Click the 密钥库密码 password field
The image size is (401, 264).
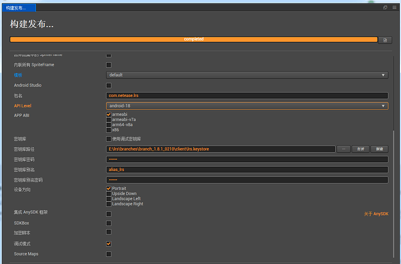tap(247, 159)
